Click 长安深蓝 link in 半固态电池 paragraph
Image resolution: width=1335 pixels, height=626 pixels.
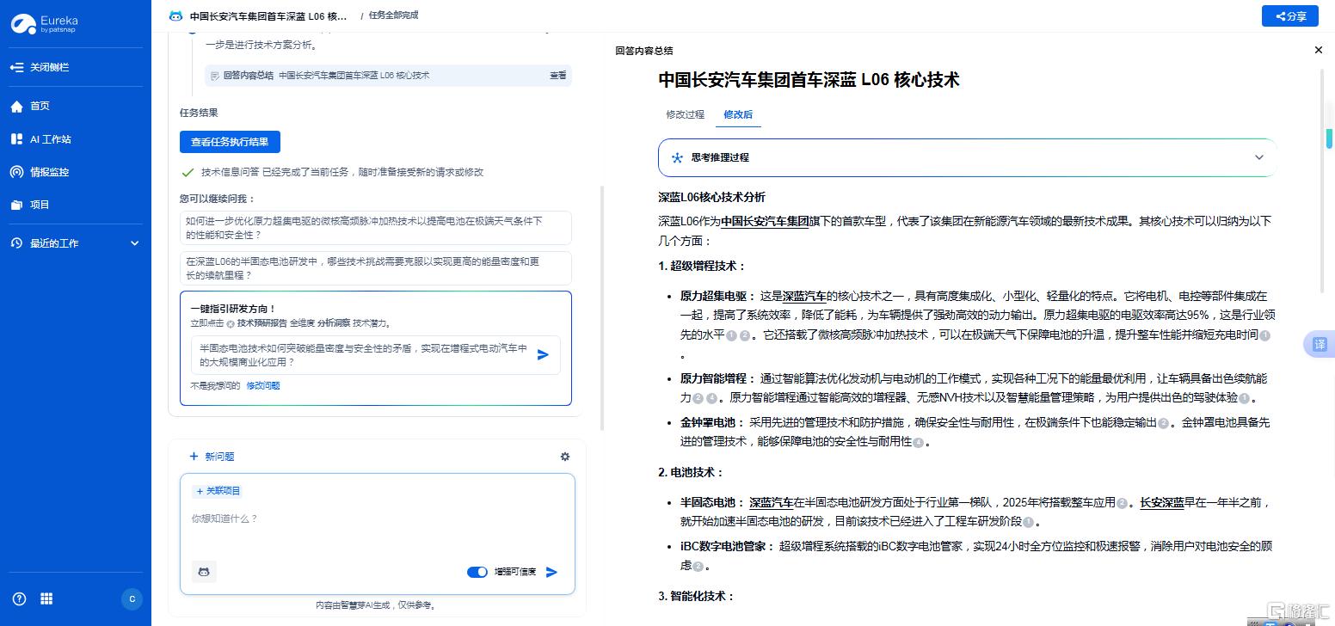(1162, 502)
